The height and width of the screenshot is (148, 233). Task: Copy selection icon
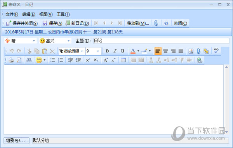pyautogui.click(x=37, y=51)
